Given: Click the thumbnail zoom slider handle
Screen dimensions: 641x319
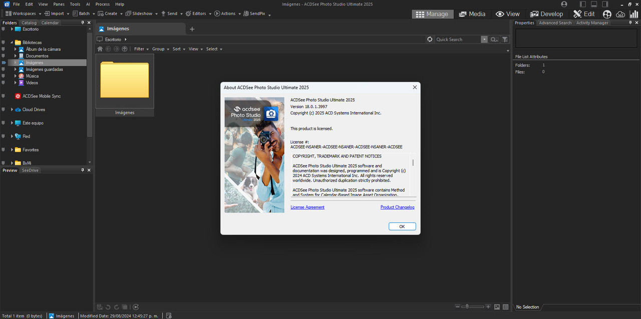Looking at the screenshot, I should coord(467,306).
